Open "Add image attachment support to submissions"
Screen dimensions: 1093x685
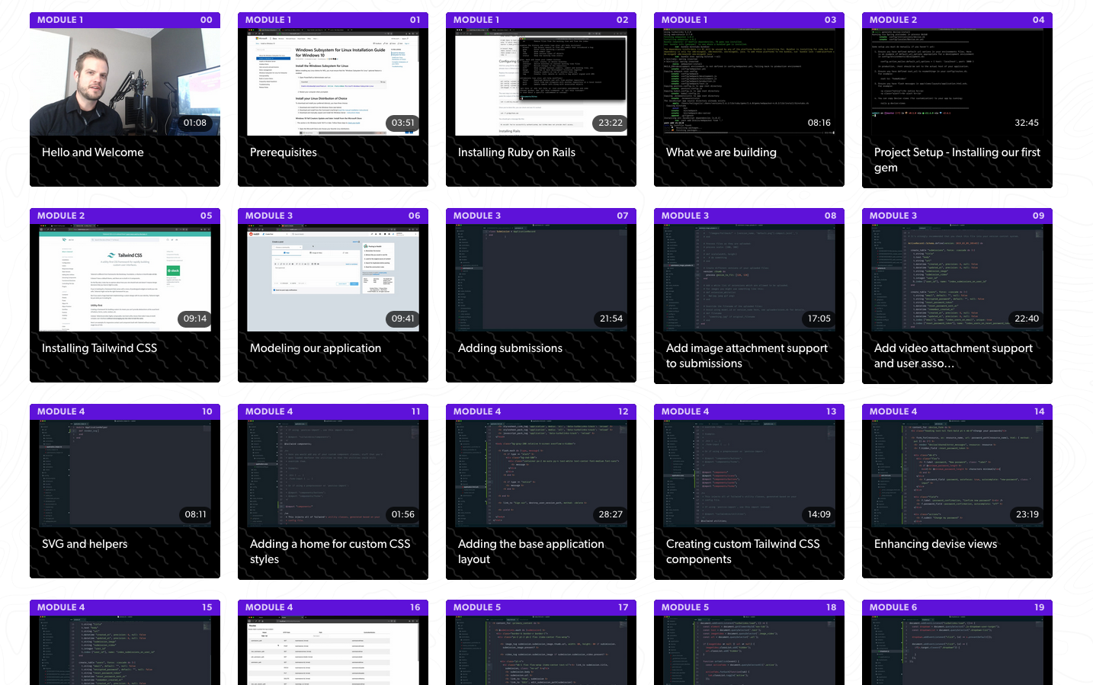(x=747, y=355)
